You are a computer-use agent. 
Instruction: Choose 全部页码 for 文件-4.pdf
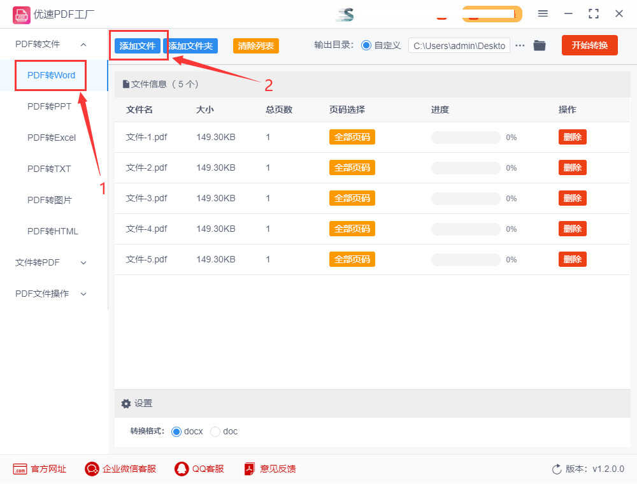pos(352,229)
